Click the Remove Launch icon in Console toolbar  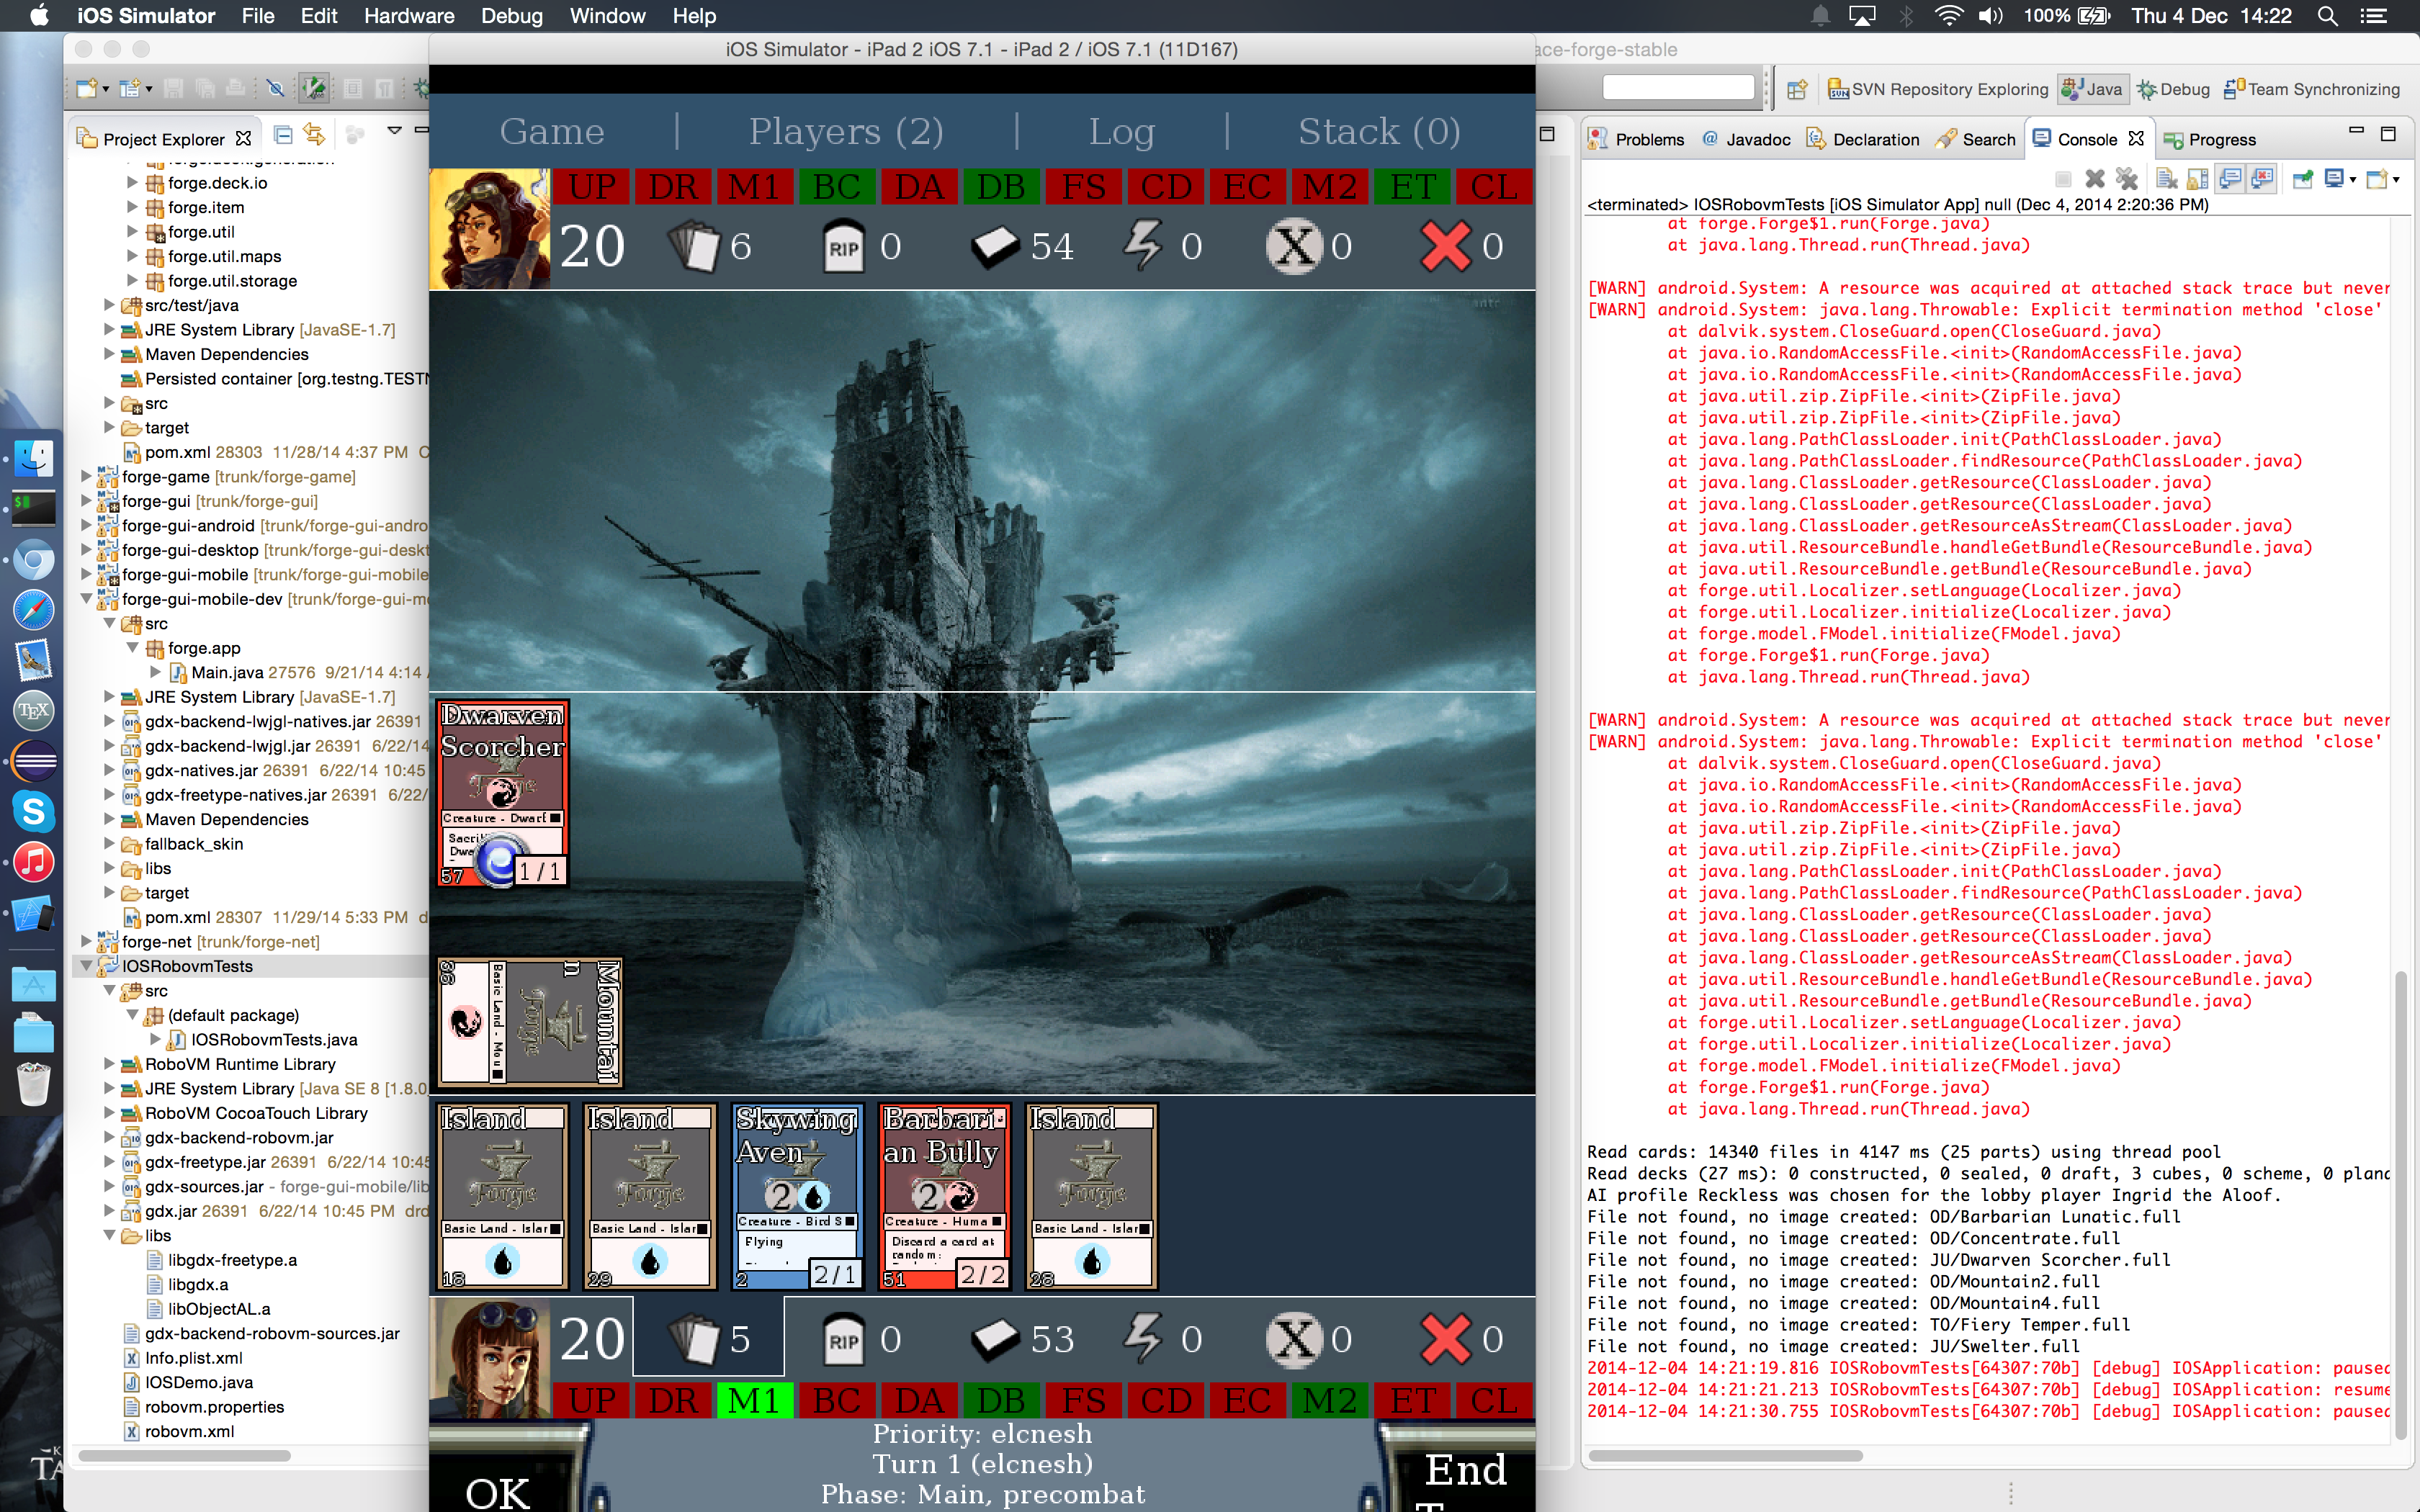pyautogui.click(x=2095, y=179)
